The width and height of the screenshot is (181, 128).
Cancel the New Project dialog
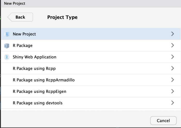click(x=163, y=121)
